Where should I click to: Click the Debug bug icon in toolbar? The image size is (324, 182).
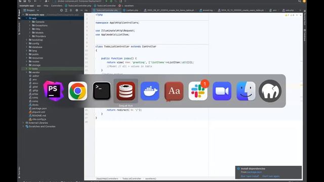point(111,1)
